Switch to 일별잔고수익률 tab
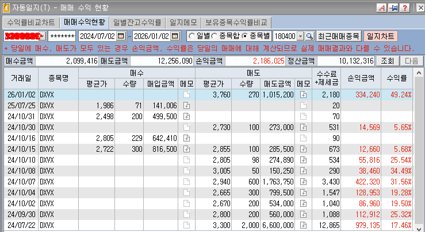Screen dimensions: 425x232 pyautogui.click(x=137, y=22)
